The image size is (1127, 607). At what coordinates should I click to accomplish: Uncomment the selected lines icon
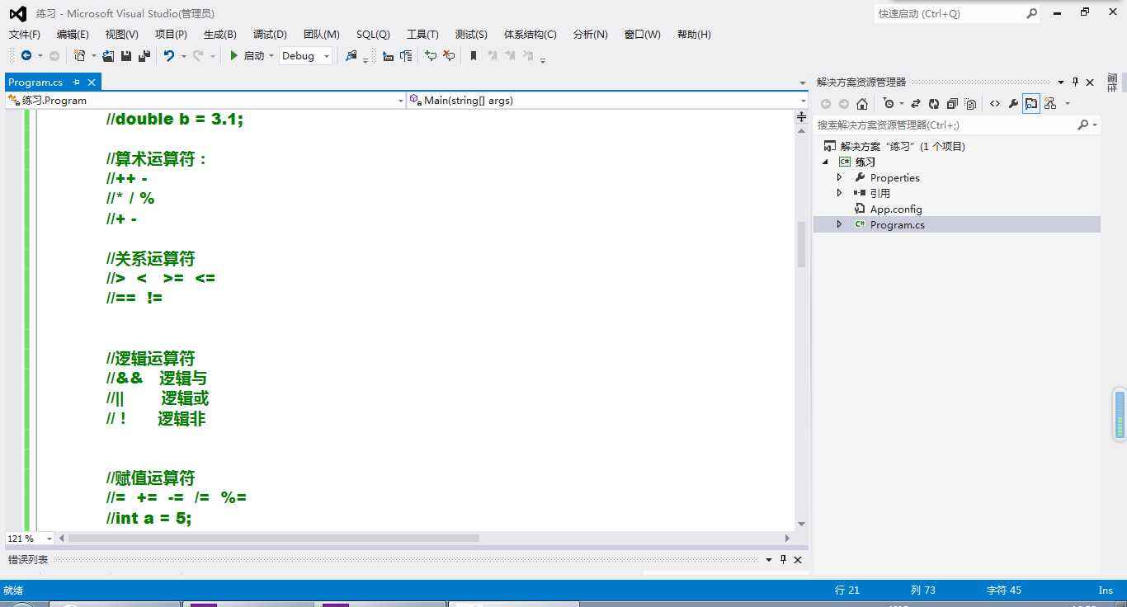pos(449,56)
